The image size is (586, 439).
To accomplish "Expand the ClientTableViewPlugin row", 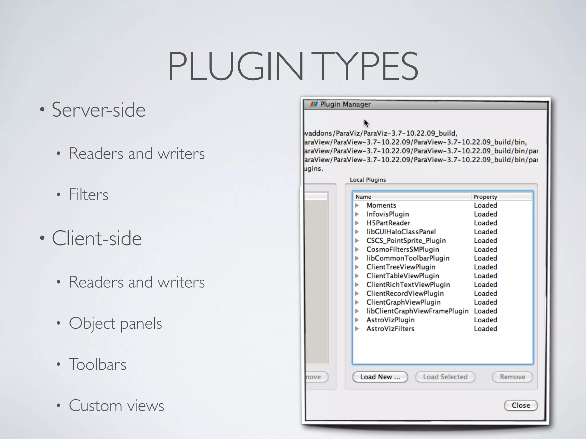I will tap(357, 276).
